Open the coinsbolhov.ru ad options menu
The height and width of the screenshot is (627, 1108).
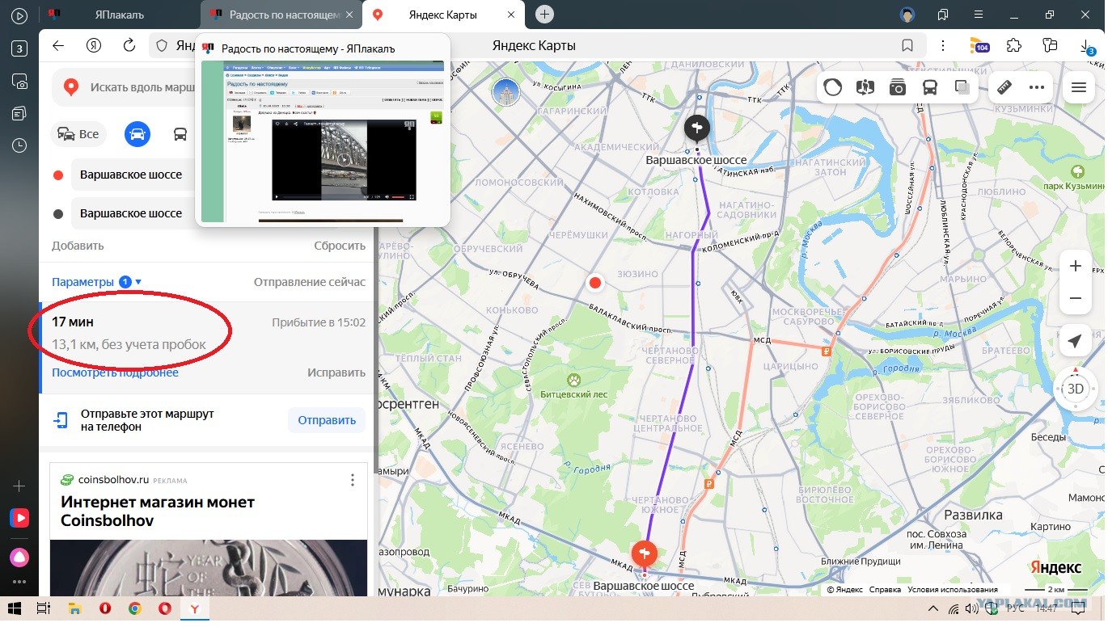pyautogui.click(x=352, y=480)
